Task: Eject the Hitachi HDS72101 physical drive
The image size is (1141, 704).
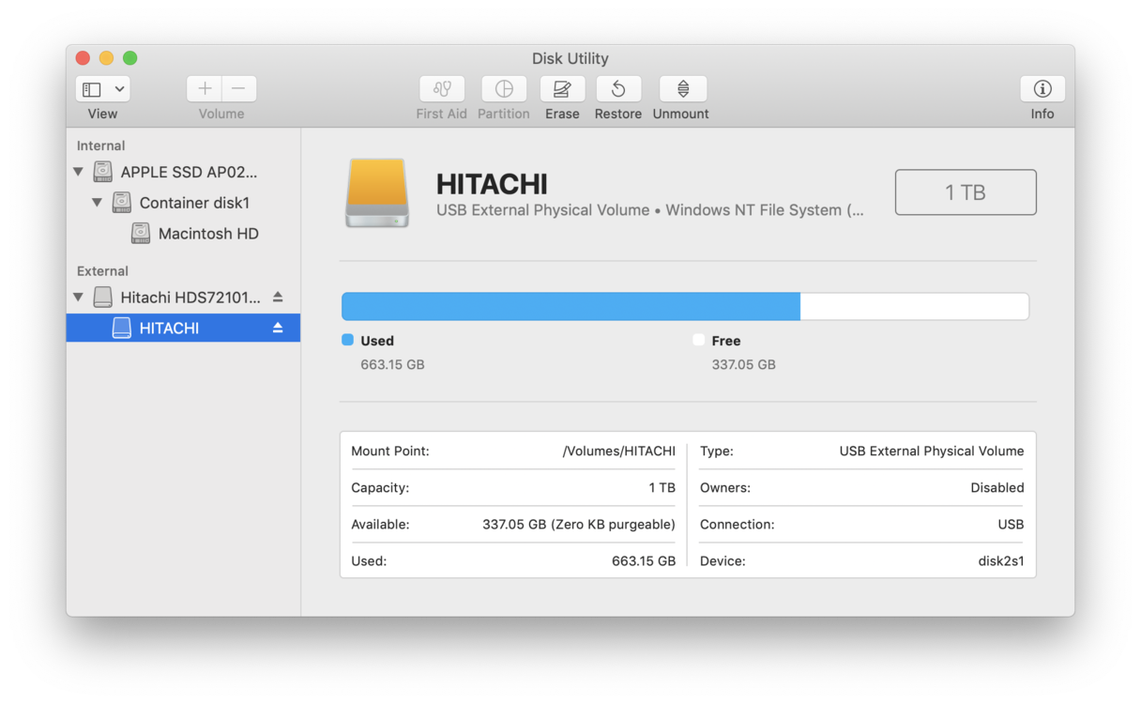Action: click(x=278, y=297)
